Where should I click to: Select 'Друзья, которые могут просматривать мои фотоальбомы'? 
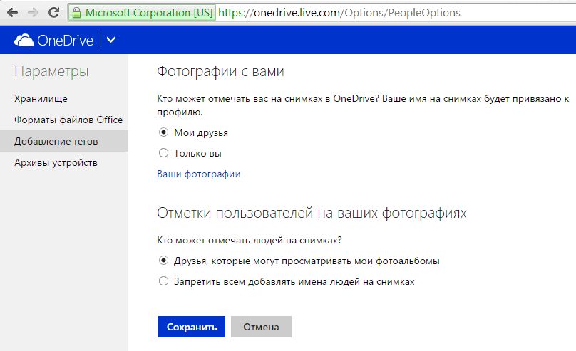click(x=163, y=261)
